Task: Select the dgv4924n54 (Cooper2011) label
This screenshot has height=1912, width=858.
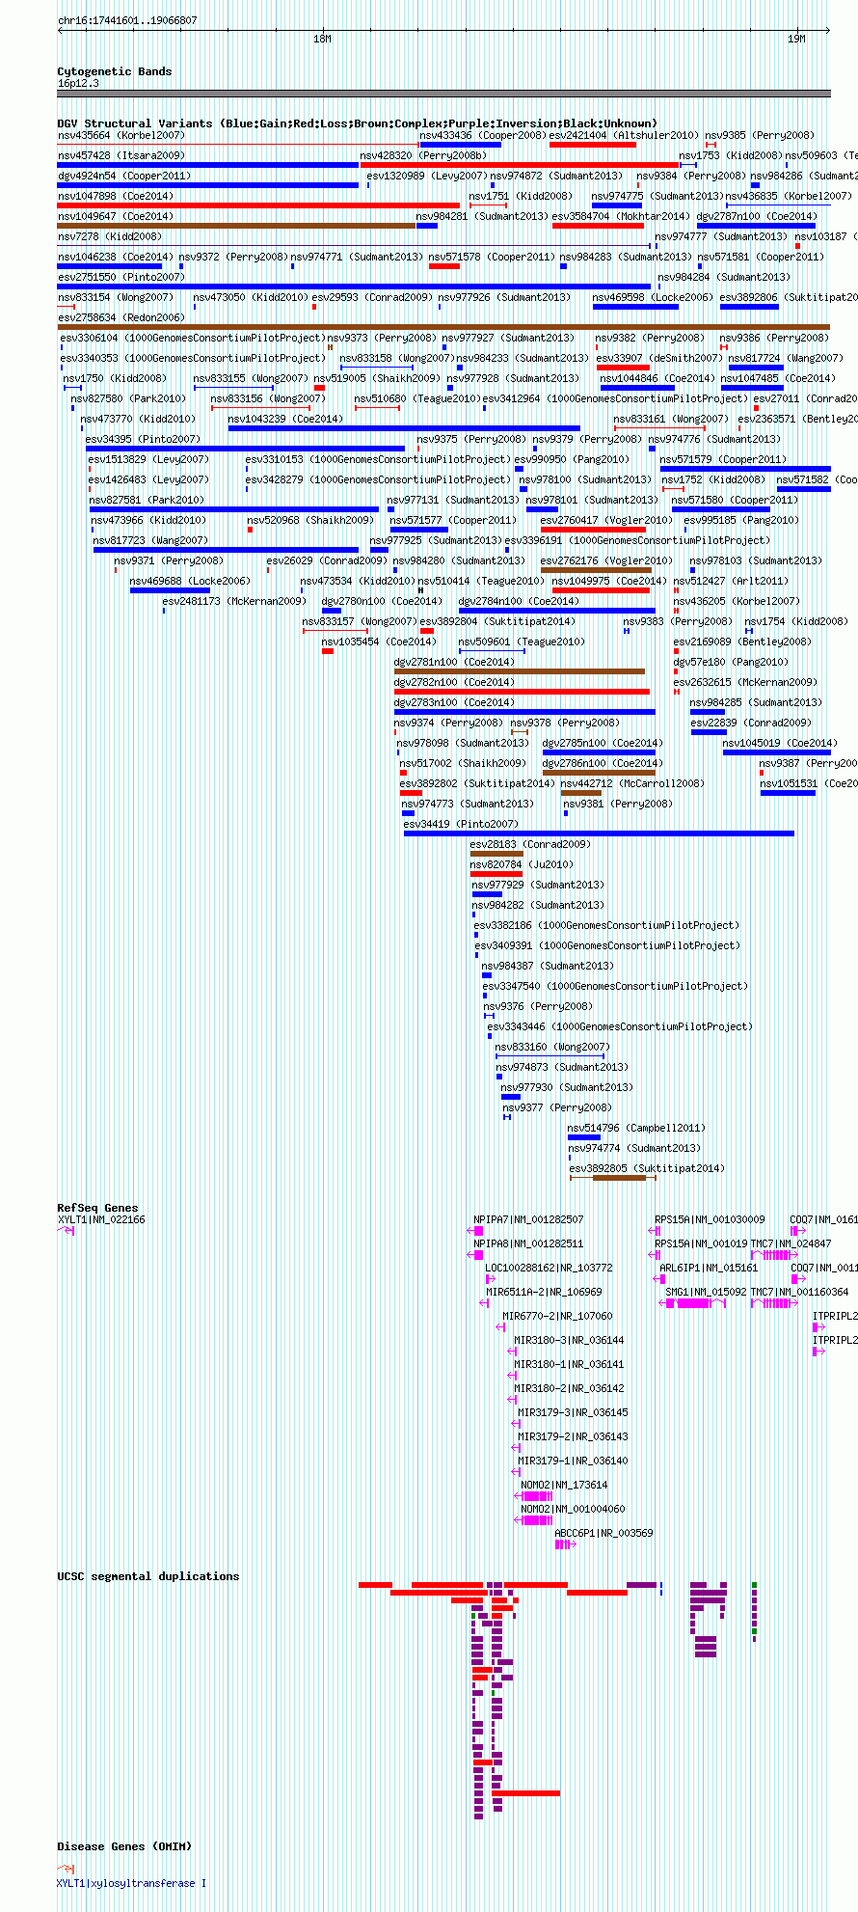Action: click(124, 176)
